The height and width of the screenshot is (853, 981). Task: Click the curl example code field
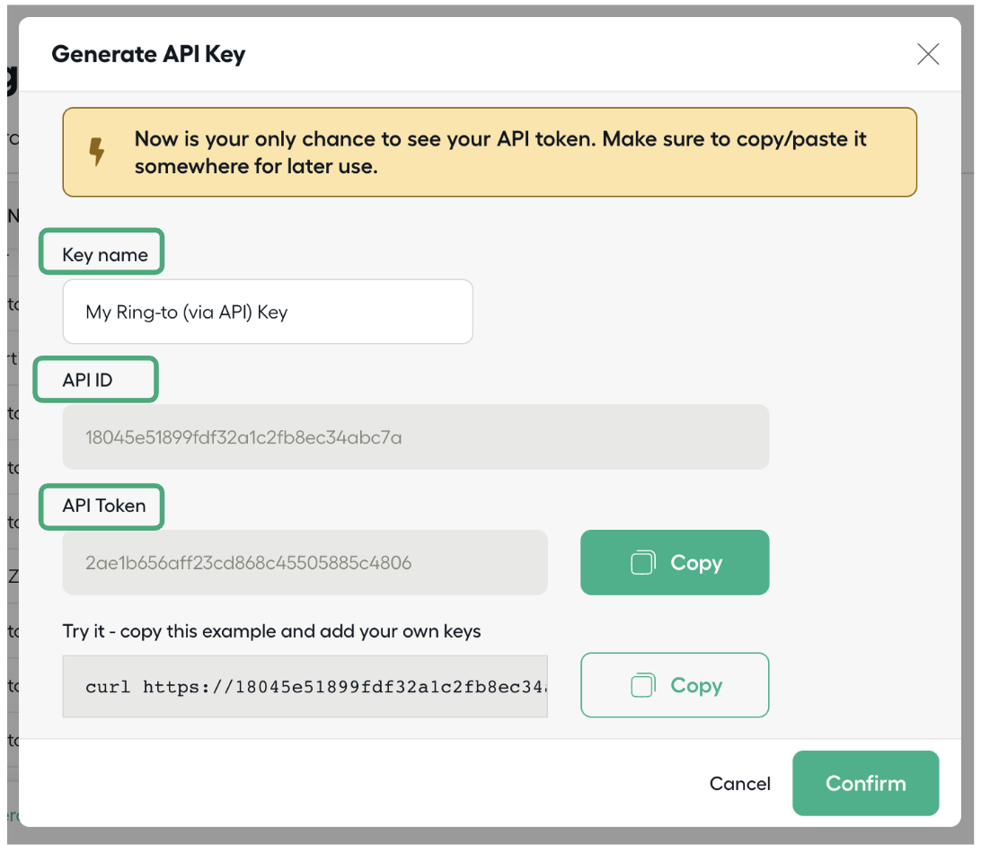305,686
